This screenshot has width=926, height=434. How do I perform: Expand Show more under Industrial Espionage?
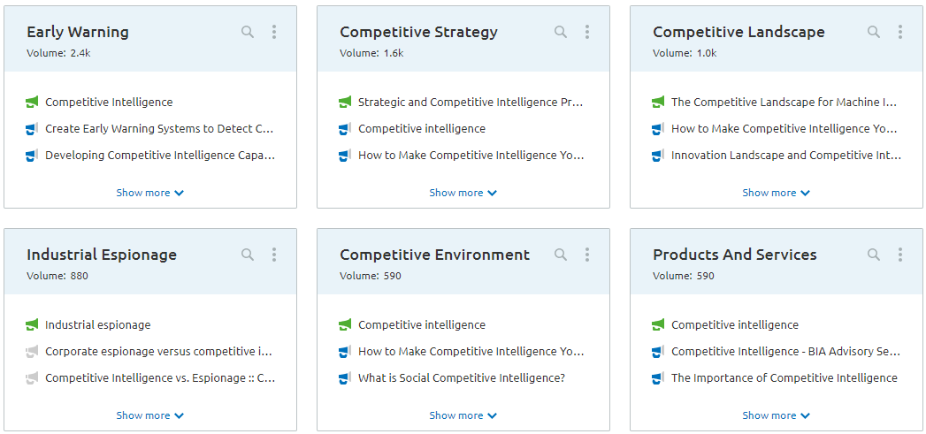click(x=150, y=415)
